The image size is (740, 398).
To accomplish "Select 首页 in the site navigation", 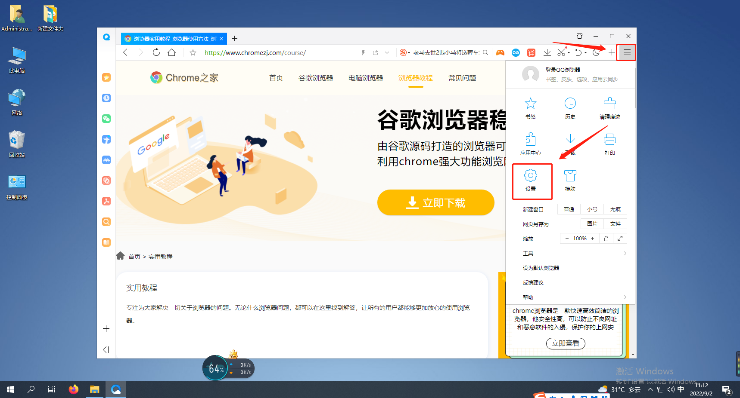I will pyautogui.click(x=276, y=78).
